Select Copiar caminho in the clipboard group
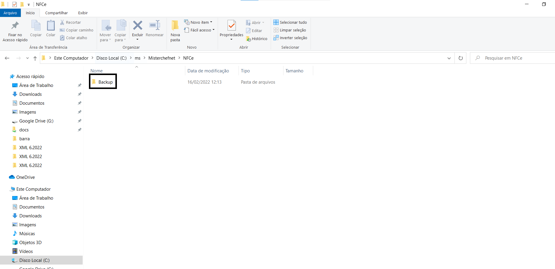 76,30
